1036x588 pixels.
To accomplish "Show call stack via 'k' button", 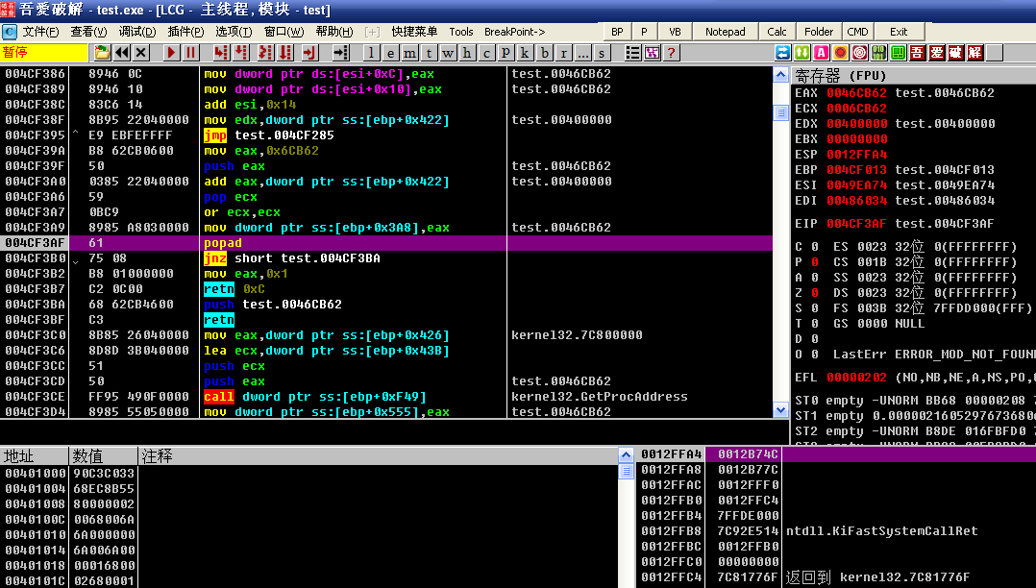I will tap(526, 53).
